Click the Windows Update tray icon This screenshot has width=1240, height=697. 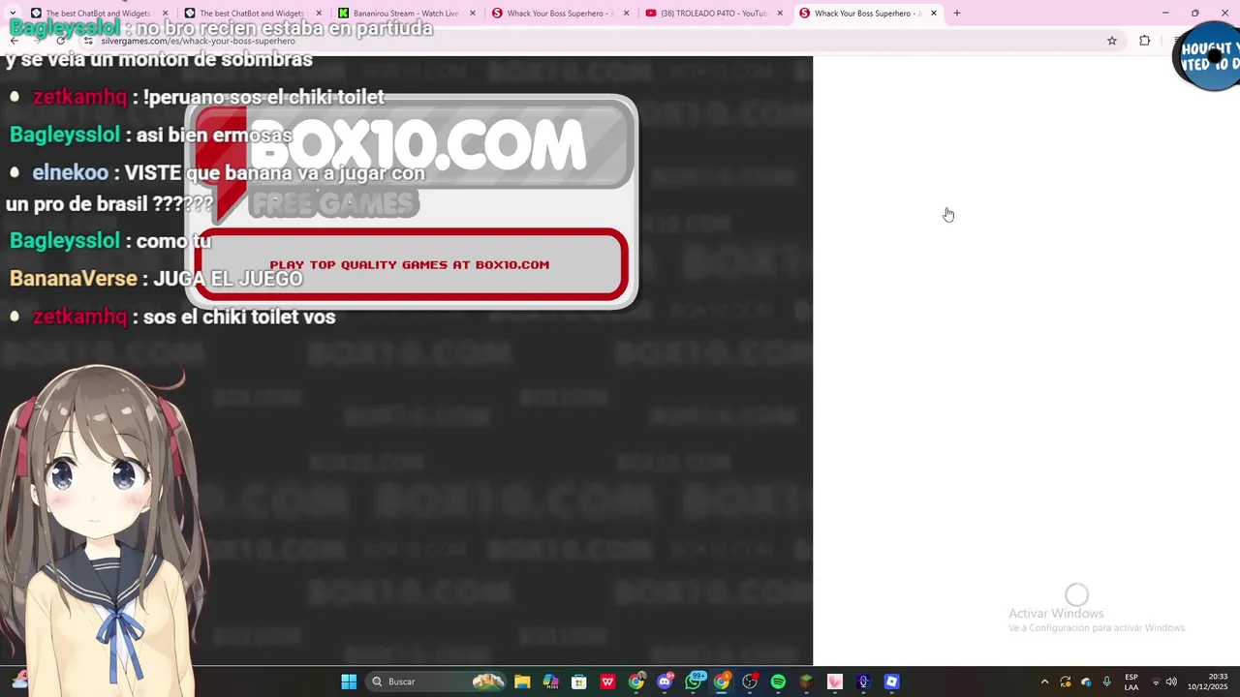pyautogui.click(x=1066, y=682)
